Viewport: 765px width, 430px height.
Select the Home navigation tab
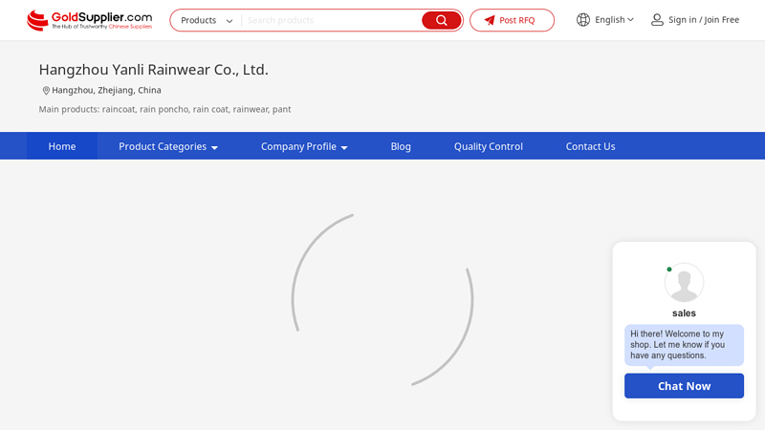(x=62, y=146)
